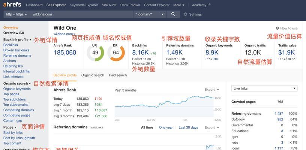Open Broken backlinks in the sidebar
Screen dimensions: 306x150
pyautogui.click(x=16, y=50)
